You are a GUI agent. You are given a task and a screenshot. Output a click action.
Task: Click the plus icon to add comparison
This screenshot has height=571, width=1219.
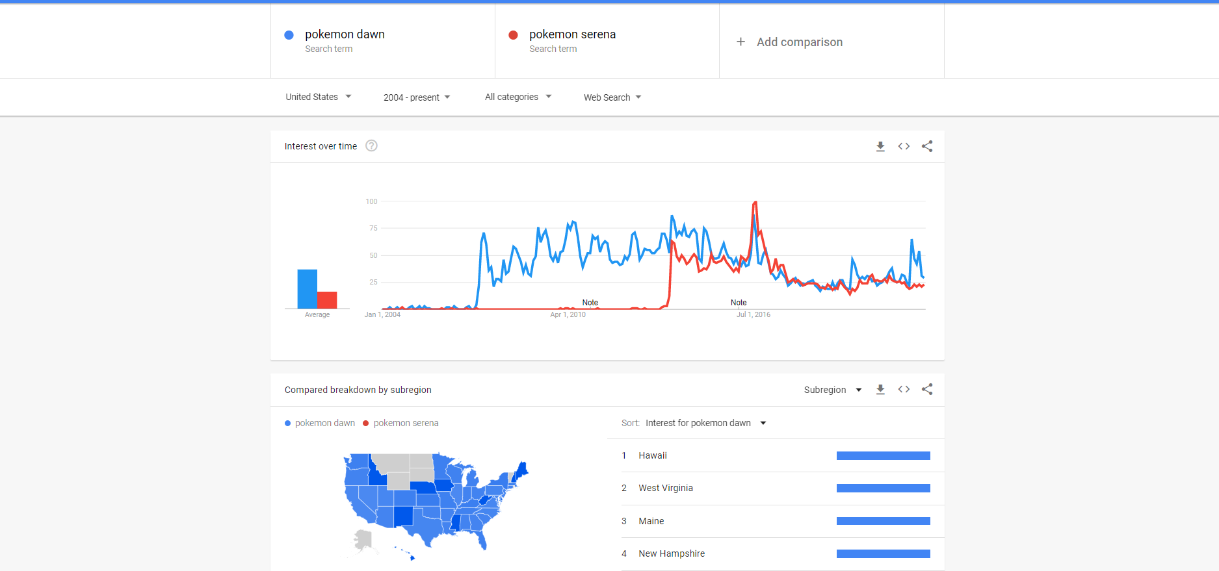[x=741, y=42]
